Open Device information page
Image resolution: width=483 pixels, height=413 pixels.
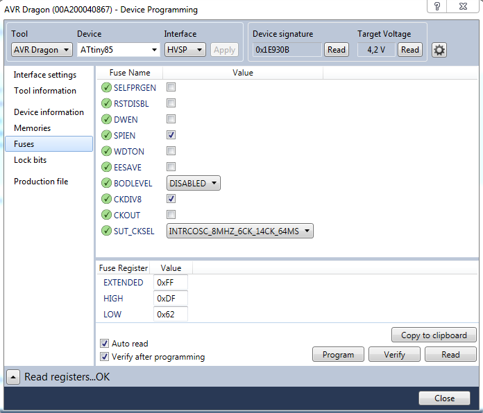point(49,112)
